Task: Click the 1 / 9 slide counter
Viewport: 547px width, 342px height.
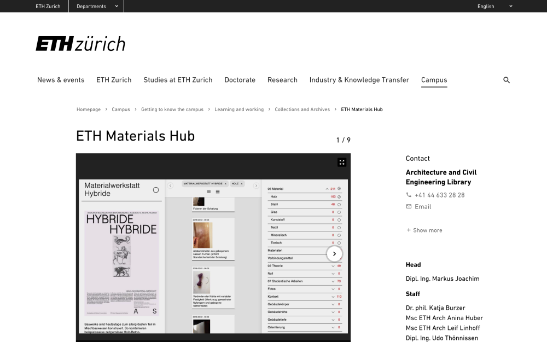Action: click(344, 140)
